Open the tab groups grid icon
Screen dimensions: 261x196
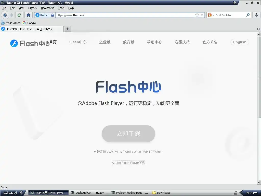(258, 29)
